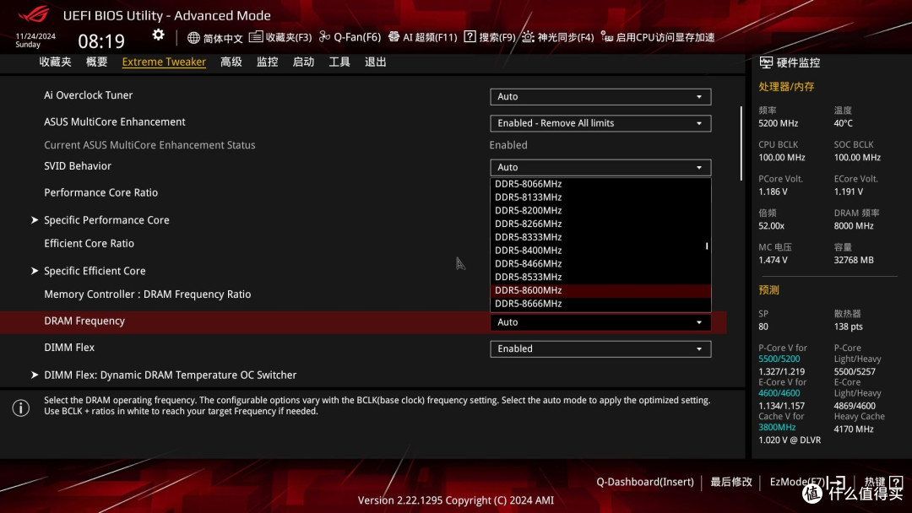Open 收藏夹(F3) favorites list
This screenshot has width=912, height=513.
point(280,37)
